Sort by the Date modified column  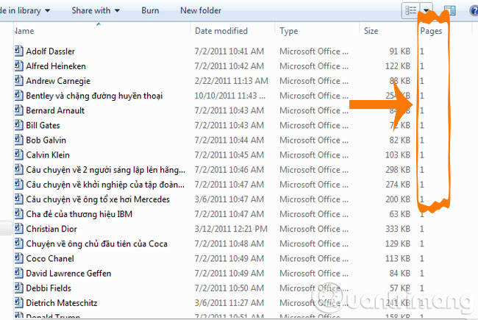[x=221, y=31]
